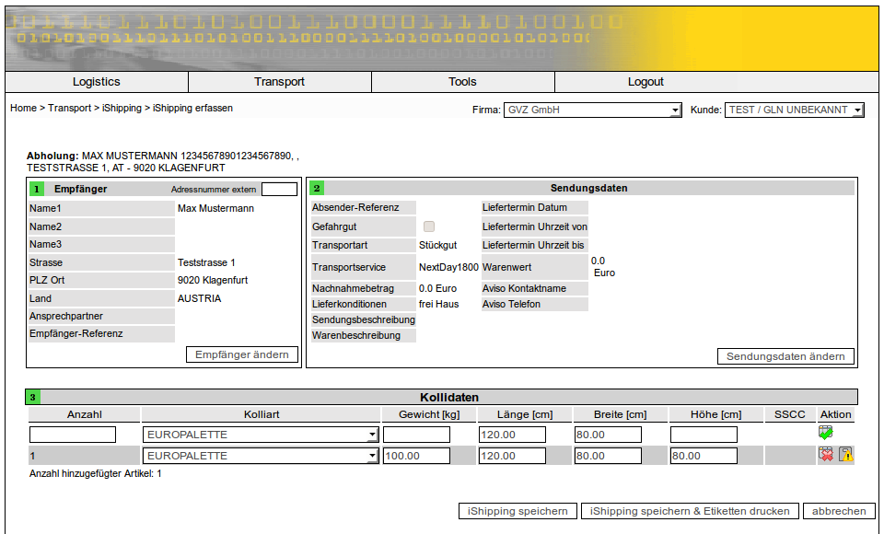Expand the Kolliart dropdown in the empty row
This screenshot has width=884, height=534.
(261, 435)
